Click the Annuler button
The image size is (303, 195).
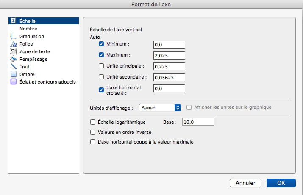[x=245, y=183]
